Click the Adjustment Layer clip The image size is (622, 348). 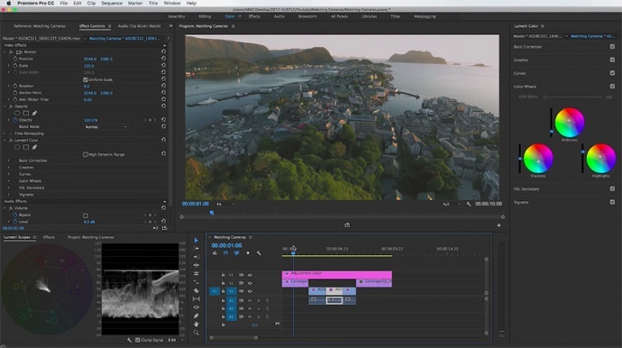pyautogui.click(x=337, y=274)
